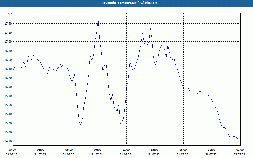Click the '21.07.22' date under 12:00
The image size is (253, 158).
tap(126, 154)
